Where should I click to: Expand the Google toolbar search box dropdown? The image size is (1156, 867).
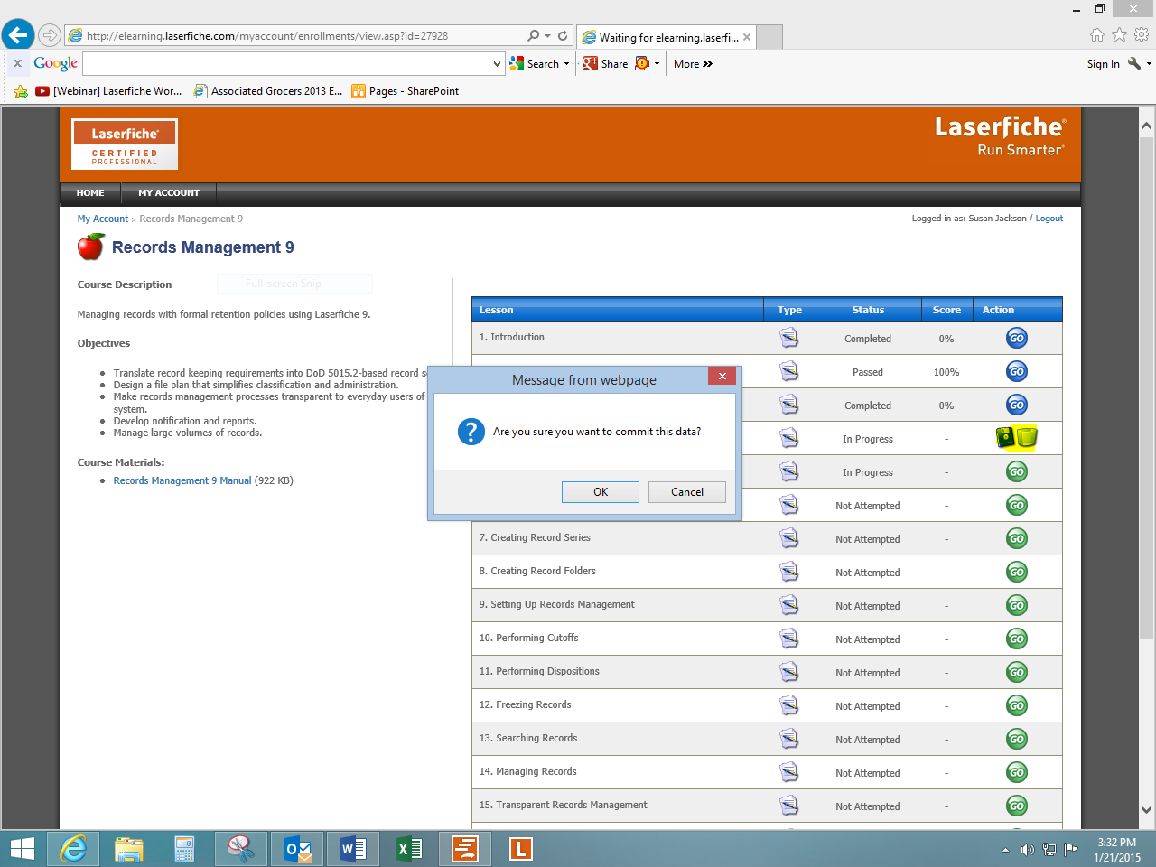click(x=497, y=64)
